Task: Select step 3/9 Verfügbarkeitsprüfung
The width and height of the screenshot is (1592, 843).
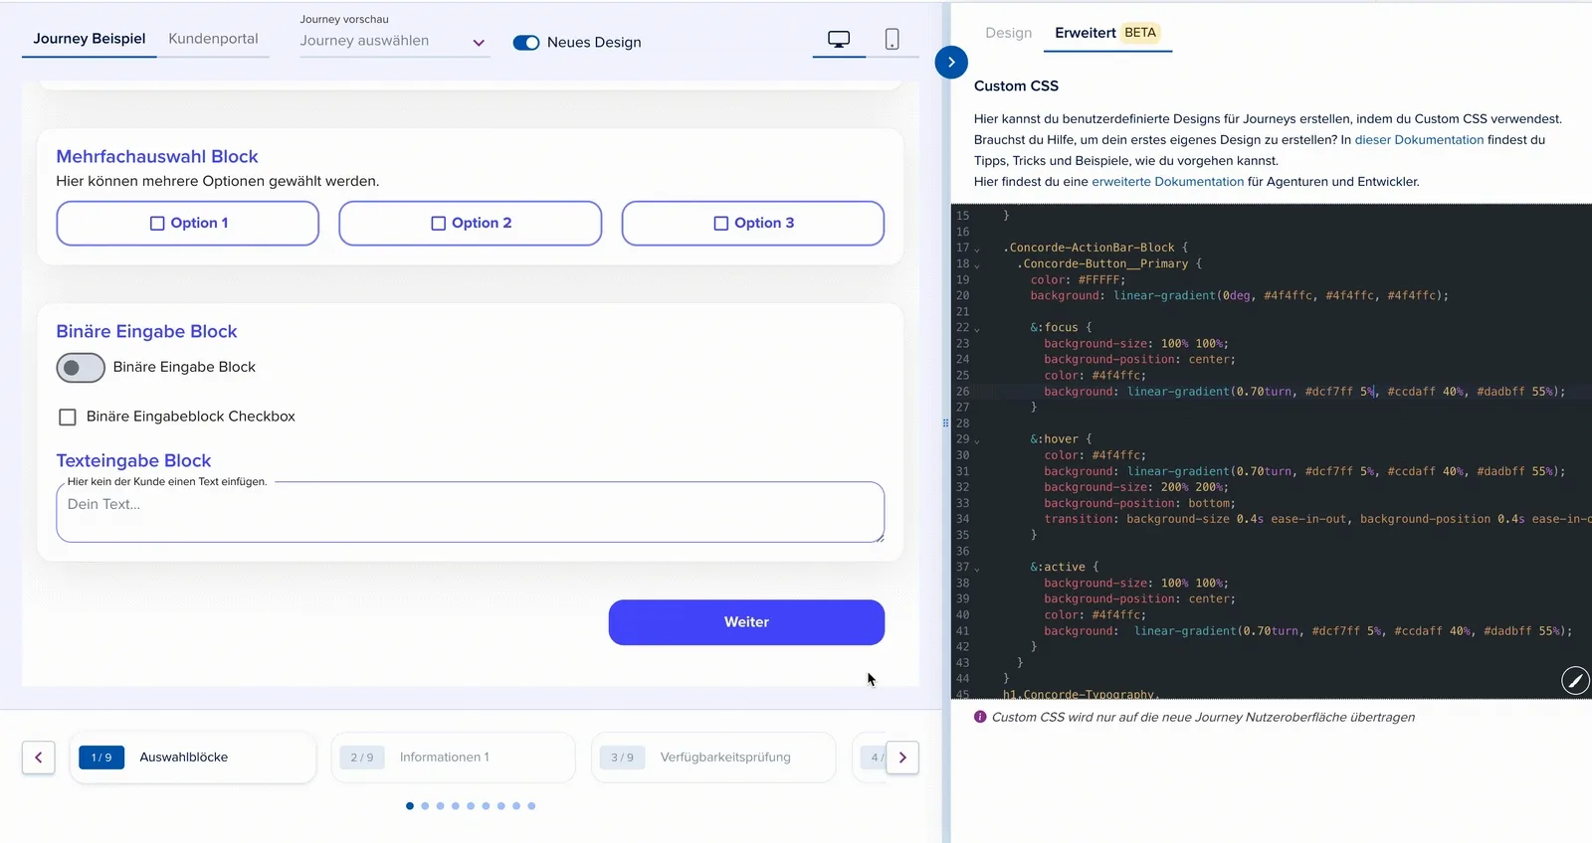Action: (713, 758)
